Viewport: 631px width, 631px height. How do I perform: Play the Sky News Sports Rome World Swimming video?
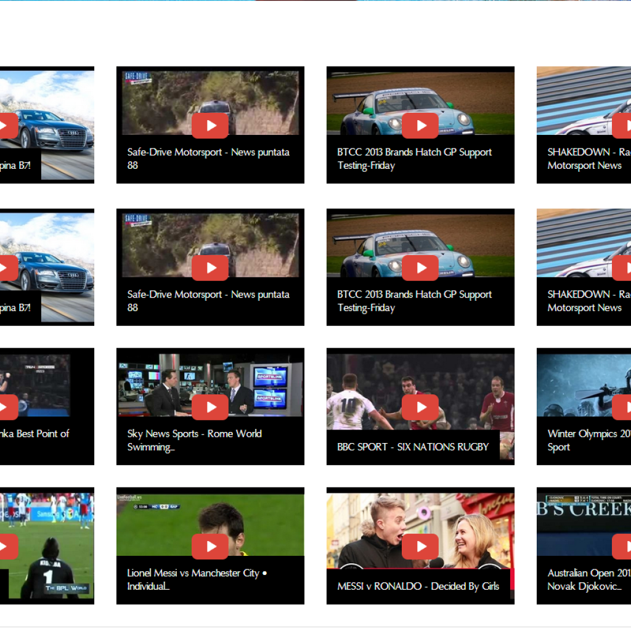click(210, 407)
